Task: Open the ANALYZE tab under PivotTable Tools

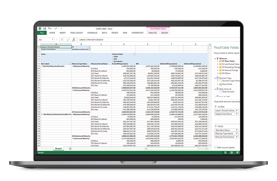Action: (152, 32)
